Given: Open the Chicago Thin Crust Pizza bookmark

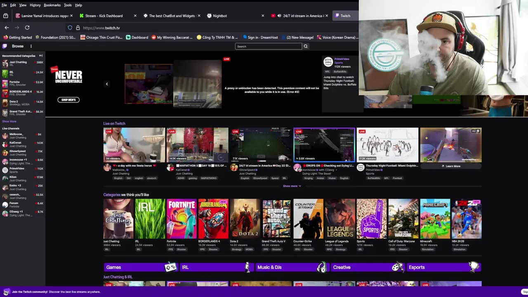Looking at the screenshot, I should pyautogui.click(x=101, y=37).
